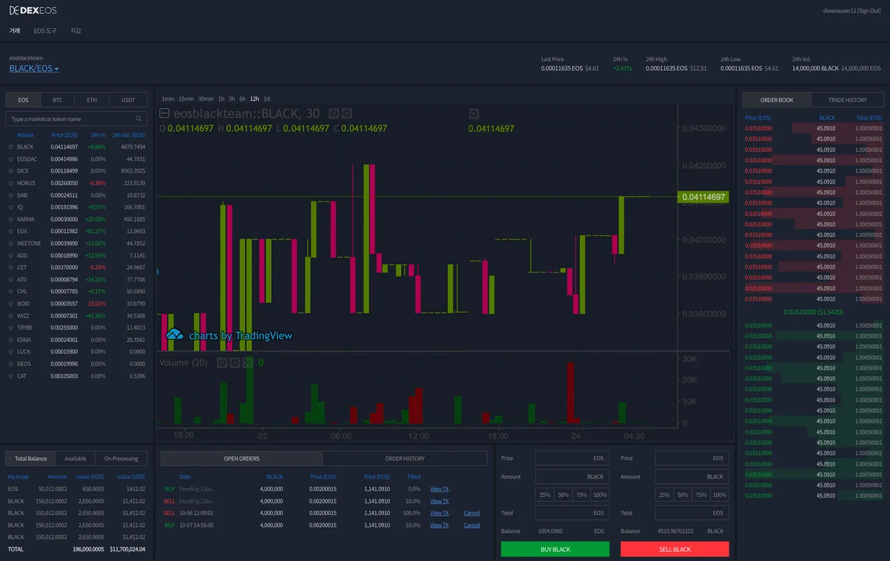This screenshot has width=890, height=561.
Task: Star the DICE market
Action: tap(10, 171)
